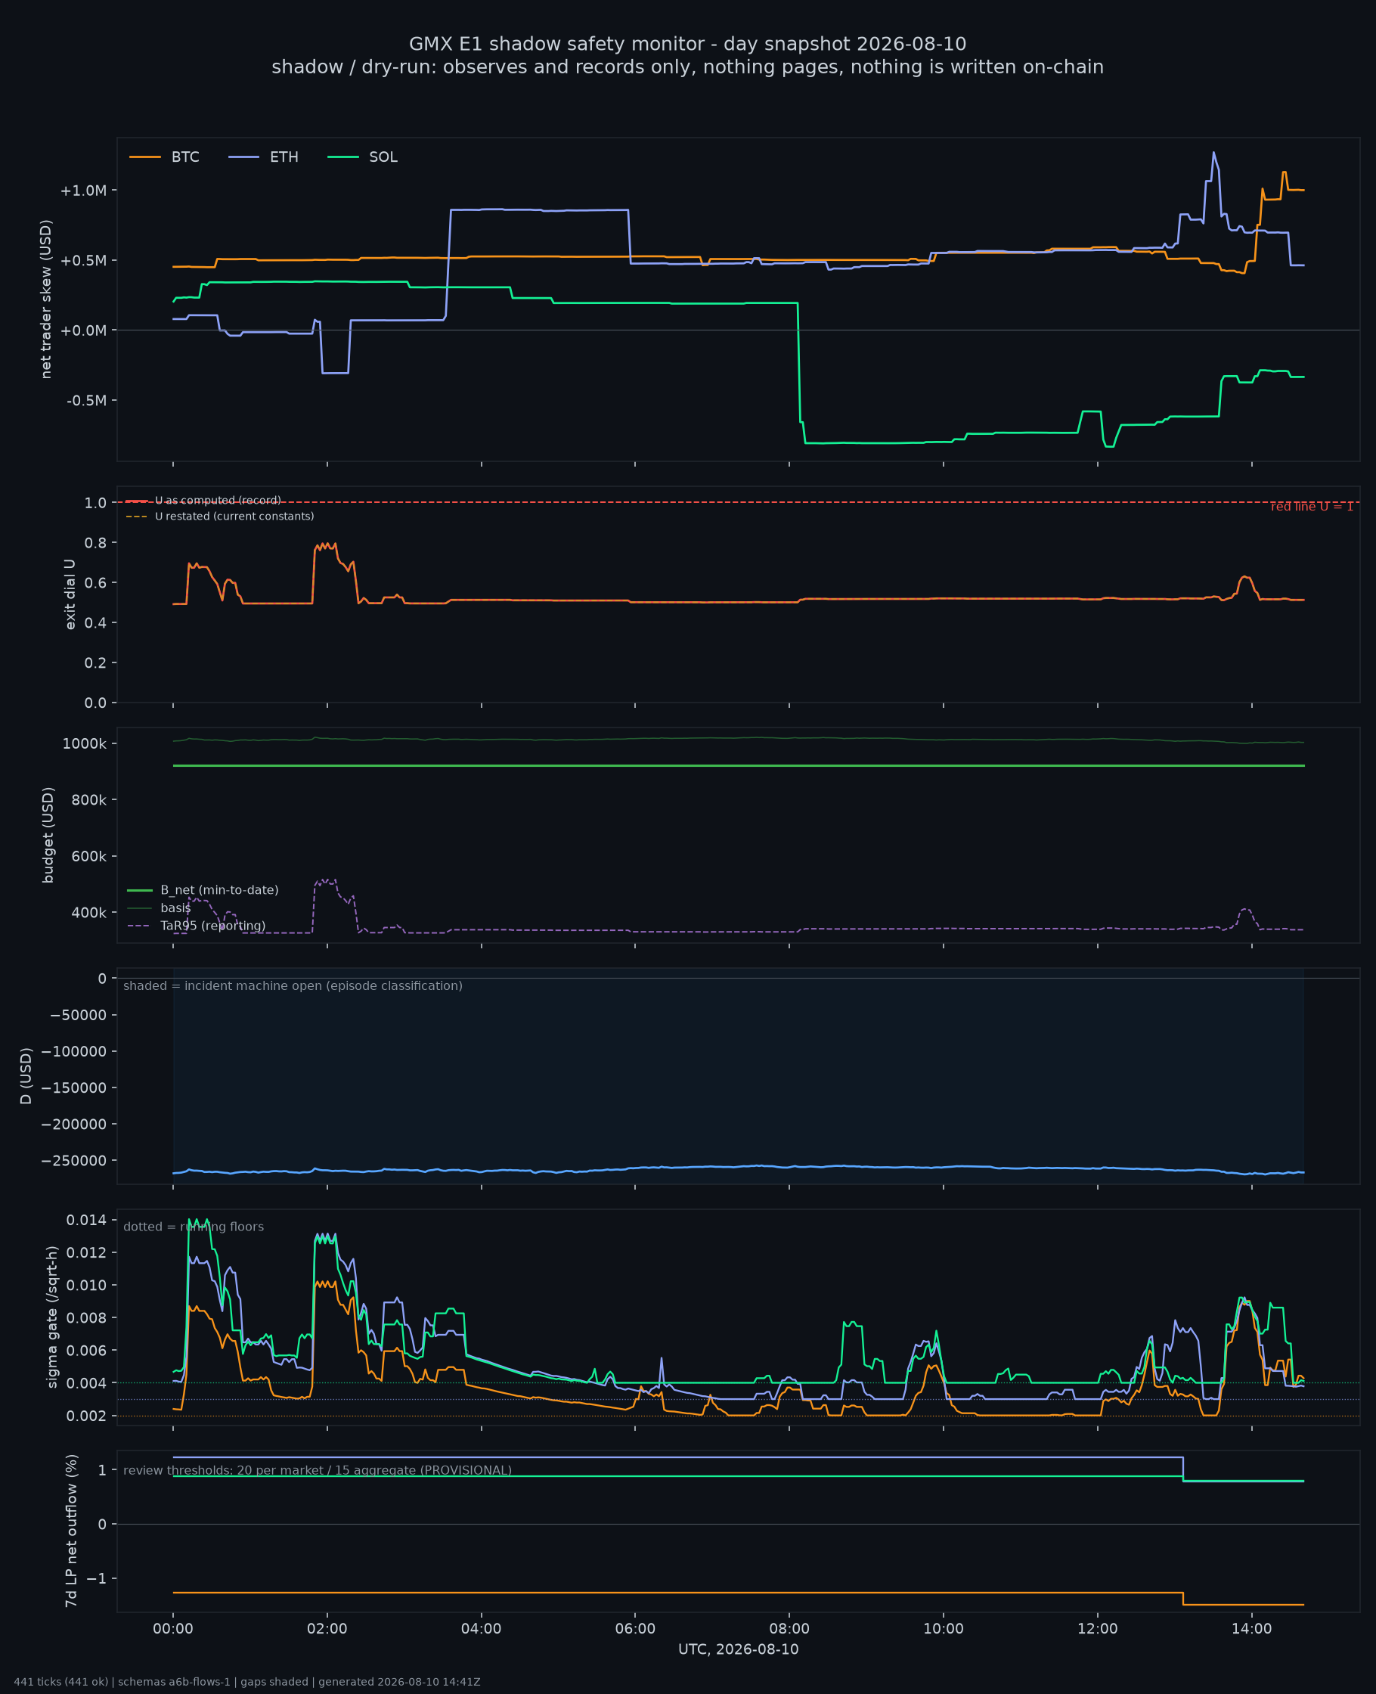Click the "D (USD)" axis label
Screen dimensions: 1376x1694
click(x=26, y=1075)
